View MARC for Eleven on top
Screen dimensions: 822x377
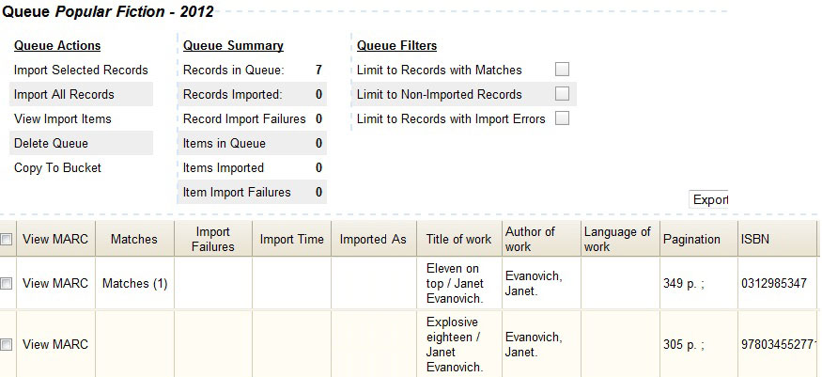(x=55, y=283)
